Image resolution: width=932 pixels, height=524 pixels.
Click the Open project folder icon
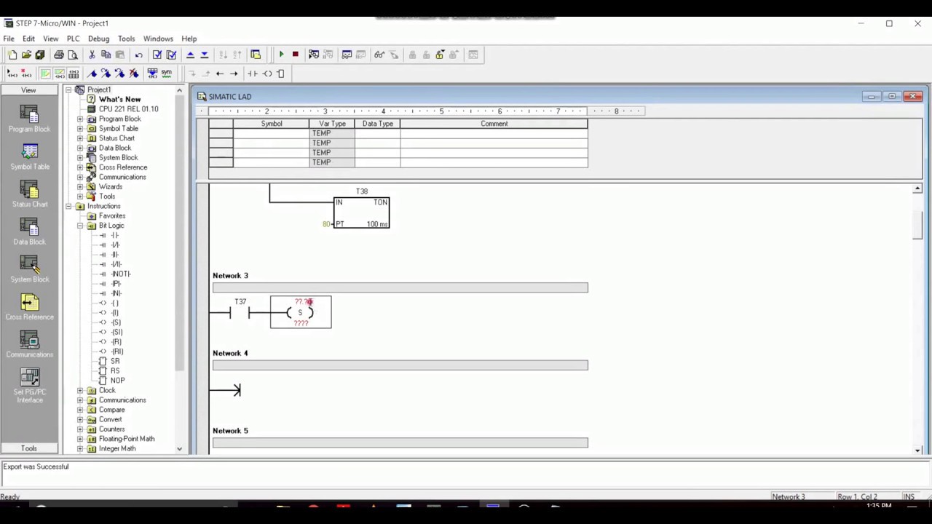pyautogui.click(x=26, y=55)
